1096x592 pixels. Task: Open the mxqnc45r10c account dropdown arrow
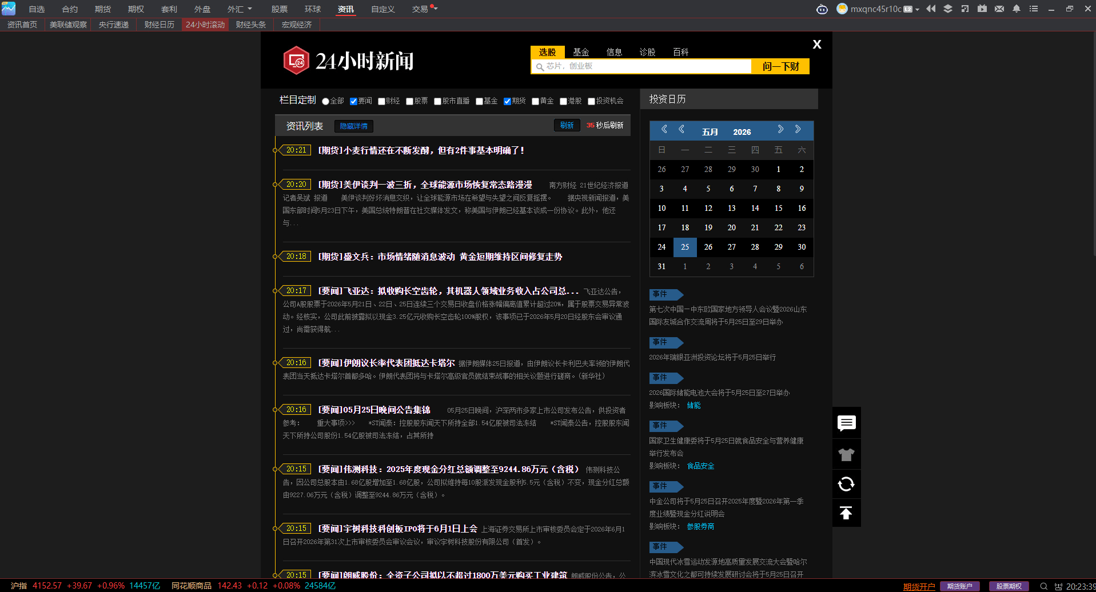click(917, 9)
